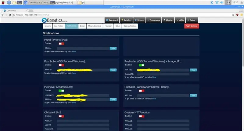Click the 15:37 clock in the panel
The height and width of the screenshot is (131, 244).
[235, 2]
